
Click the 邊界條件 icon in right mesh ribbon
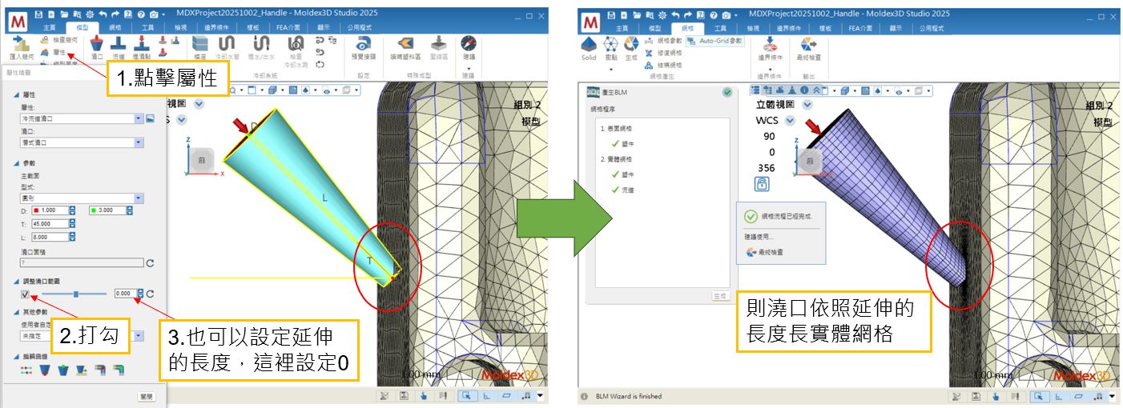(770, 46)
